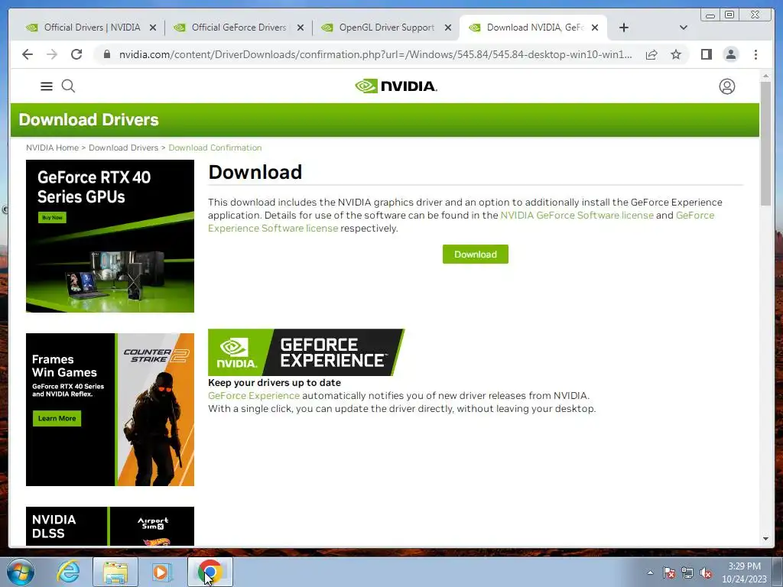Image resolution: width=783 pixels, height=587 pixels.
Task: Click the scrollbar up arrow
Action: 765,76
